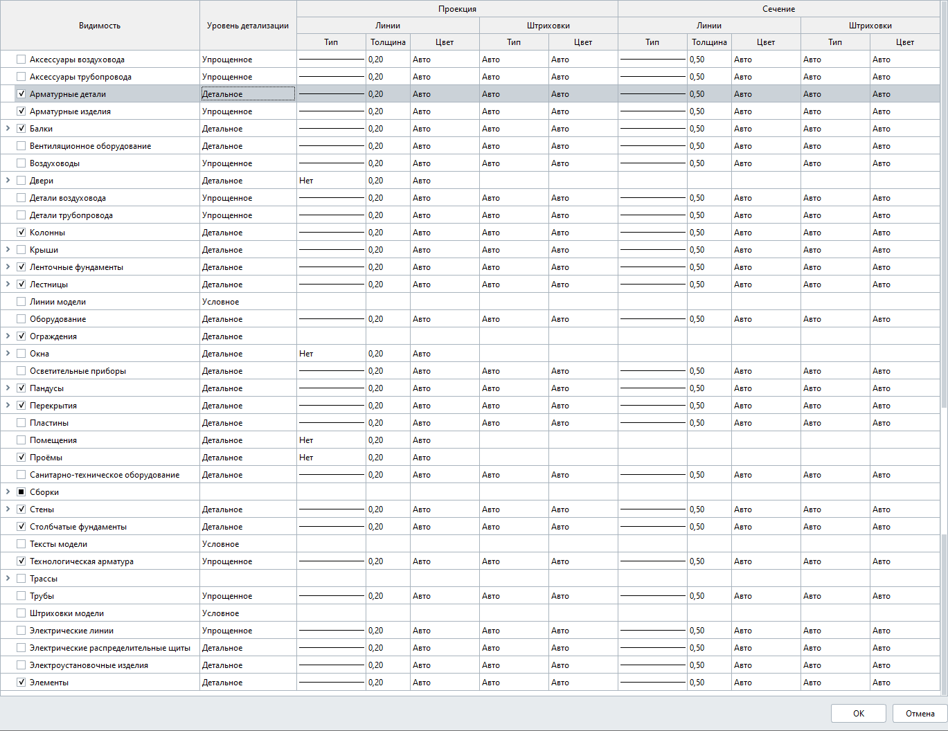Click the Нет line type for Помещения

(331, 440)
